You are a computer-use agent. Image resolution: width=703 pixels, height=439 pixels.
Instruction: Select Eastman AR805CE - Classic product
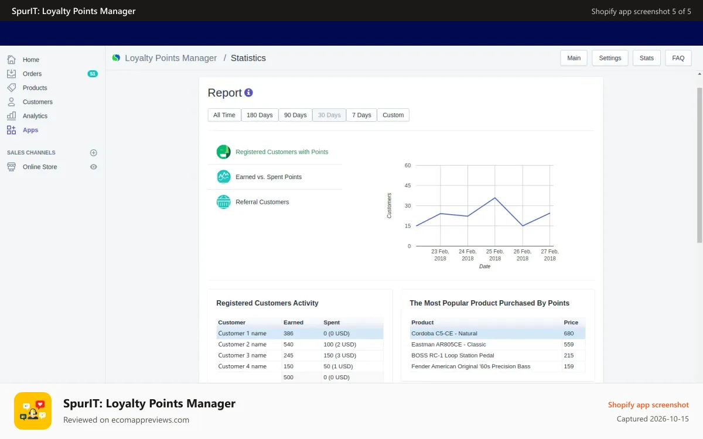pos(449,345)
